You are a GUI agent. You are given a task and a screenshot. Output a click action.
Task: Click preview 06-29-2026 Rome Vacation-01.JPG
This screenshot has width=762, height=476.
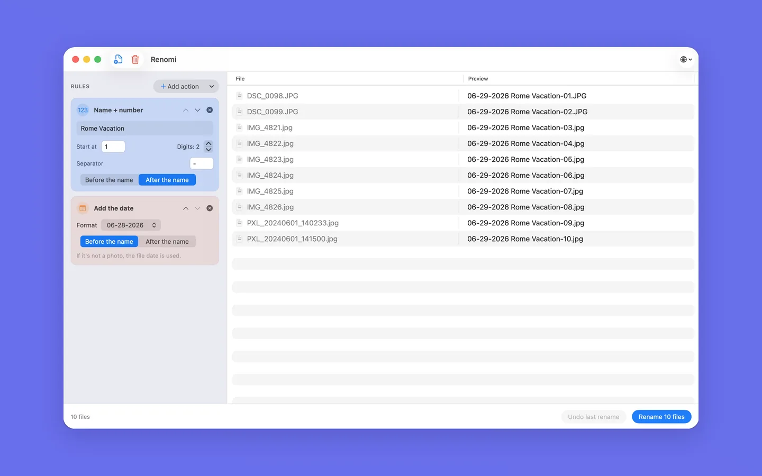pos(527,96)
